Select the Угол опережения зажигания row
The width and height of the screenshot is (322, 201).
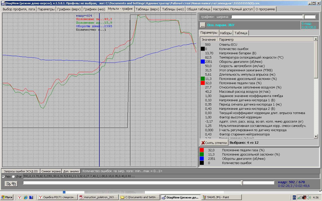click(x=257, y=70)
